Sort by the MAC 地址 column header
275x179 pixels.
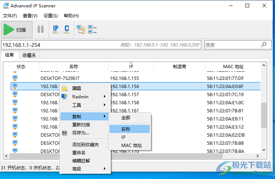click(233, 67)
